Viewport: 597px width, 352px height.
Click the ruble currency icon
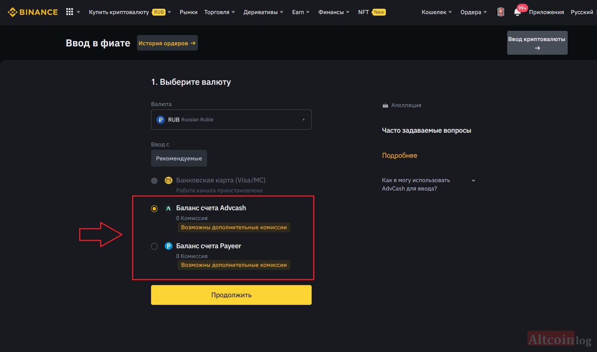[x=161, y=120]
